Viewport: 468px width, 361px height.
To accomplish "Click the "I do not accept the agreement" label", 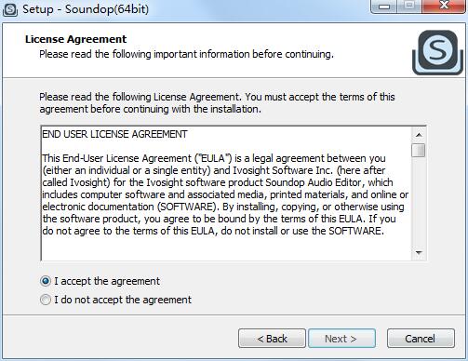I will click(x=123, y=300).
